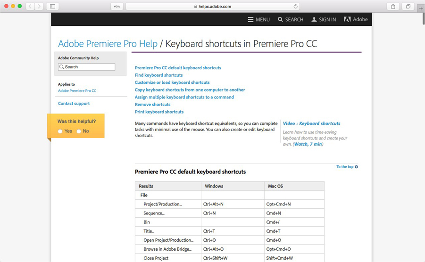
Task: Open Safari's share sheet icon
Action: [393, 6]
